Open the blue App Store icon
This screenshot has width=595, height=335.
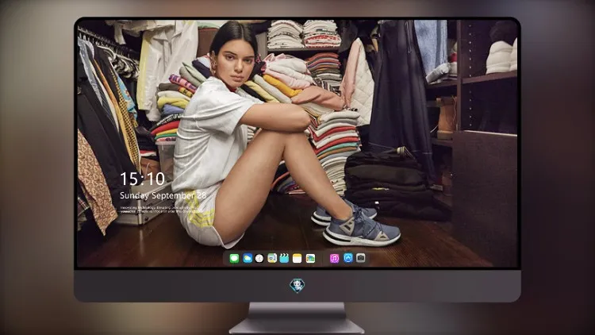coord(348,258)
